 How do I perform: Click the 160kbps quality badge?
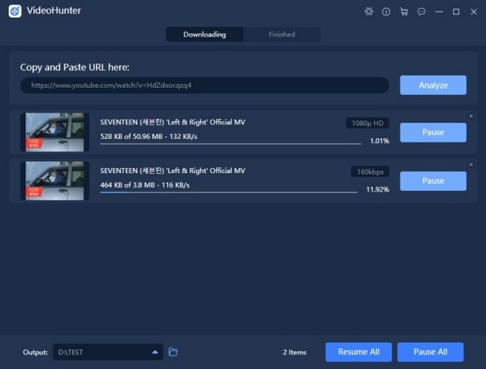point(370,172)
